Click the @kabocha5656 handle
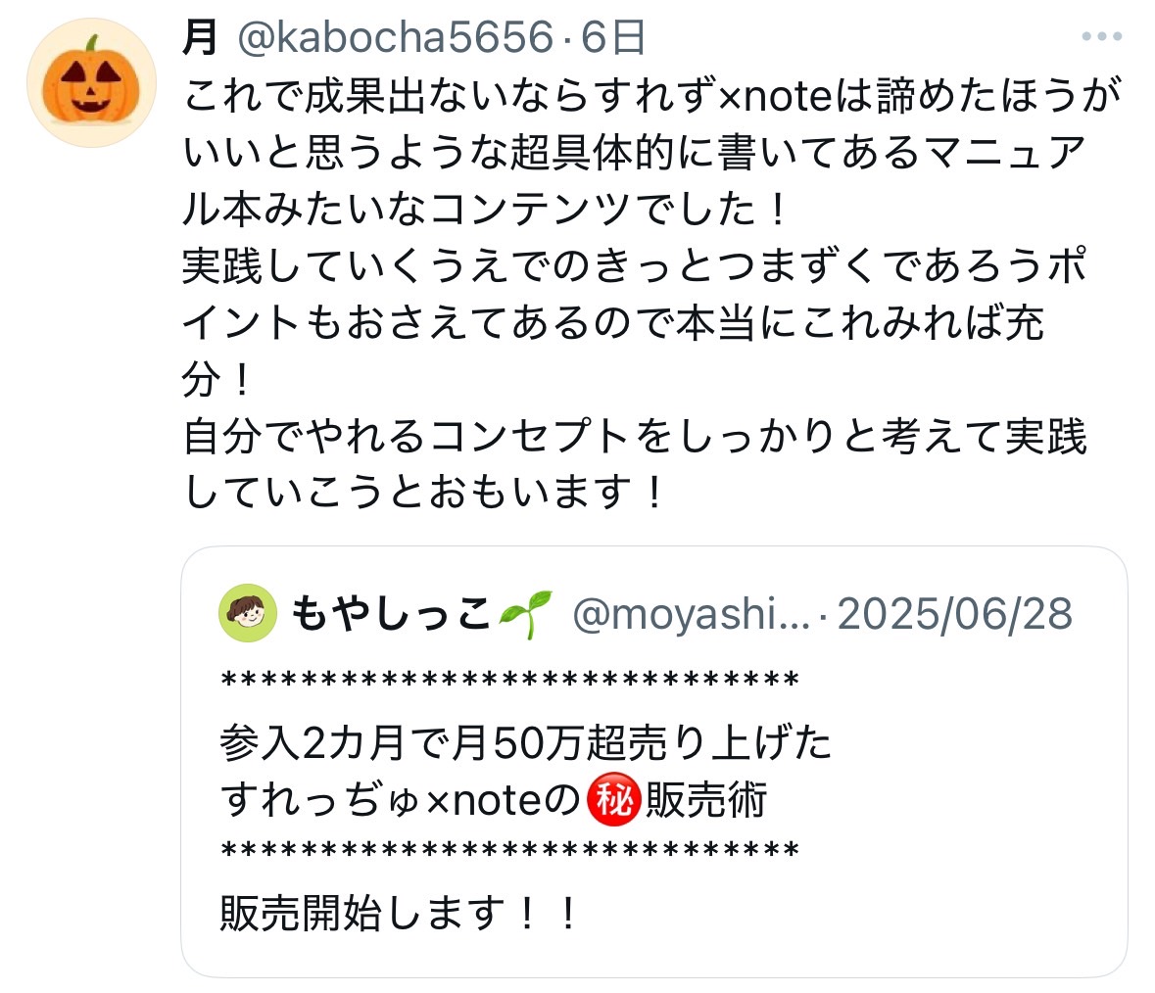Viewport: 1155px width, 993px height. 395,37
